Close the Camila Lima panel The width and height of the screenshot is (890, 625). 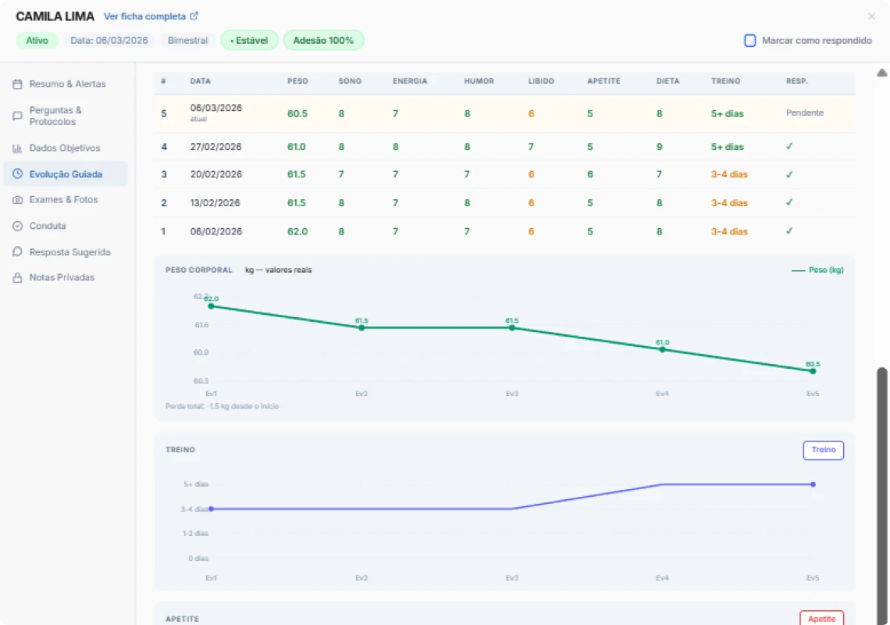tap(871, 16)
